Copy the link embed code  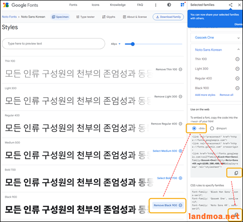(x=236, y=173)
